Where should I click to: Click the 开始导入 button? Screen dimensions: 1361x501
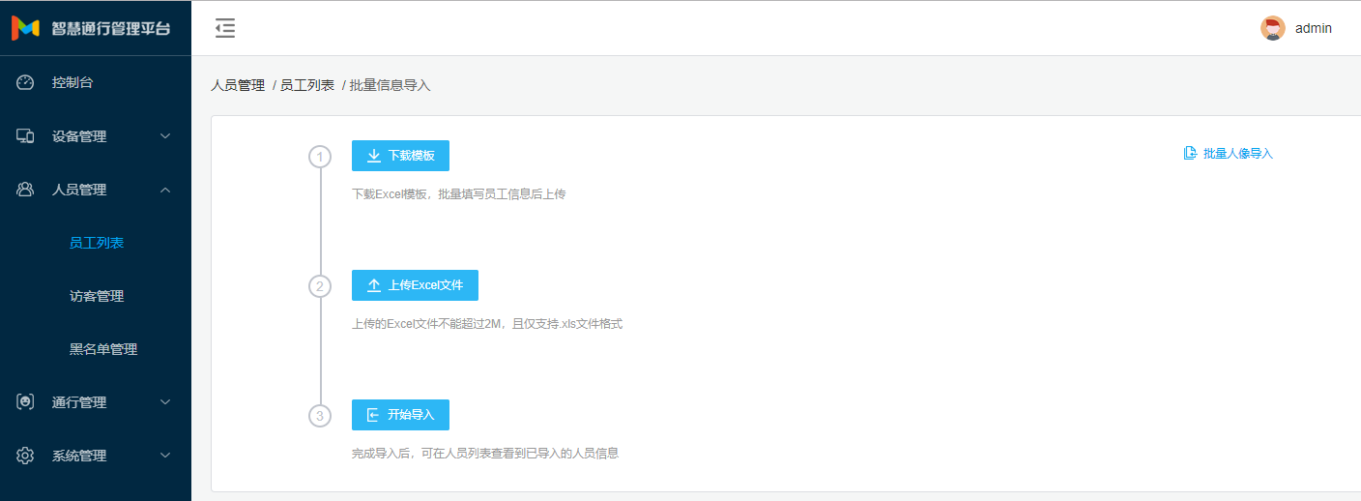pyautogui.click(x=400, y=415)
